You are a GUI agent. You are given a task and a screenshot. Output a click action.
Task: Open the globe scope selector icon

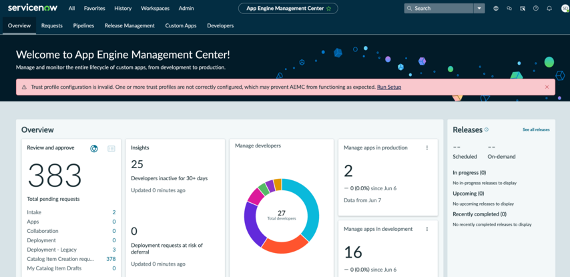tap(496, 9)
